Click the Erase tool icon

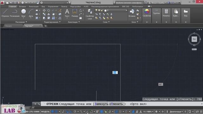click(x=60, y=10)
